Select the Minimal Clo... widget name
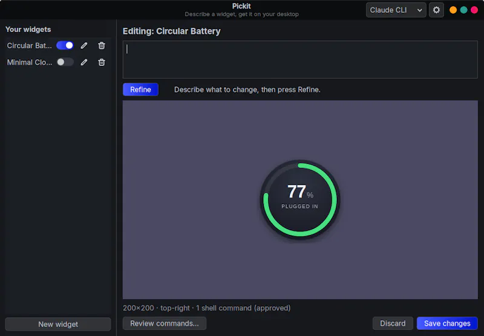Screen dimensions: 484x336 tap(29, 62)
